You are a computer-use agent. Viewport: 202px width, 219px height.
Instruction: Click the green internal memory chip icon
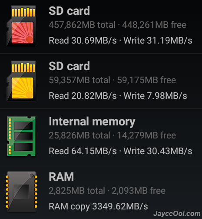click(x=21, y=136)
